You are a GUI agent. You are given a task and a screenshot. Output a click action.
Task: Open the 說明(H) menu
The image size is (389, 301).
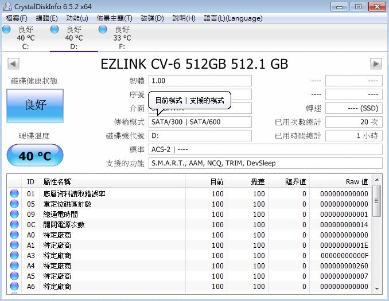click(184, 18)
